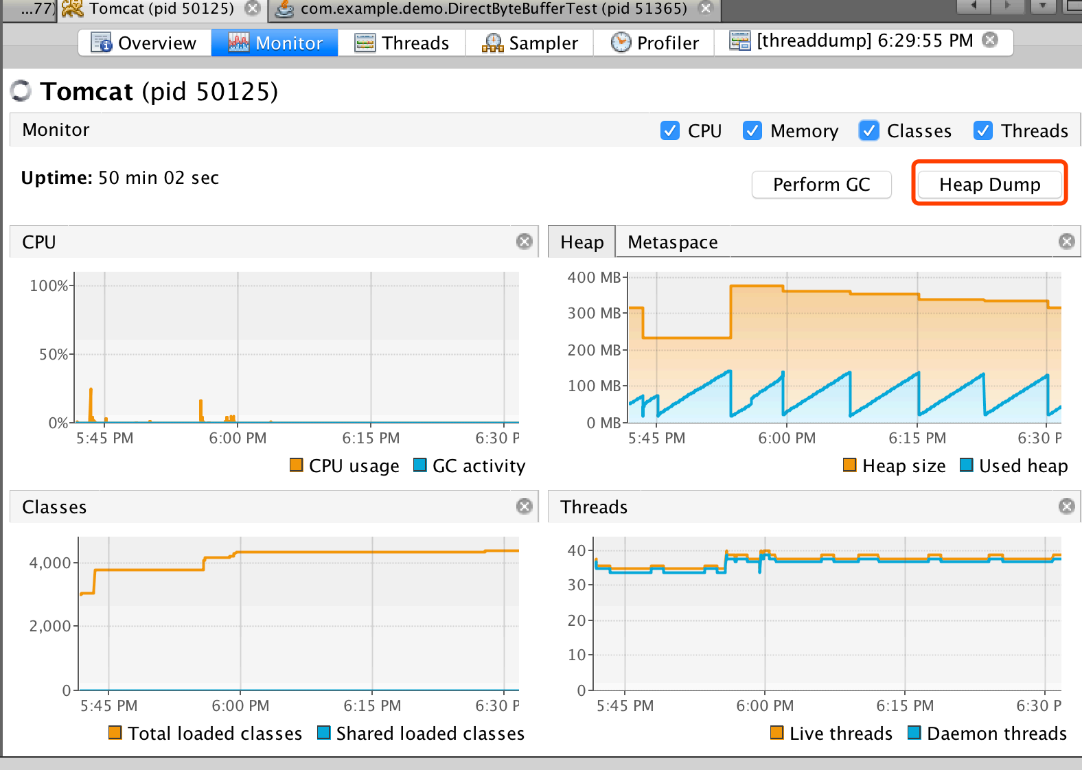Close the Tomcat (pid 50125) document tab
This screenshot has height=770, width=1082.
[253, 8]
